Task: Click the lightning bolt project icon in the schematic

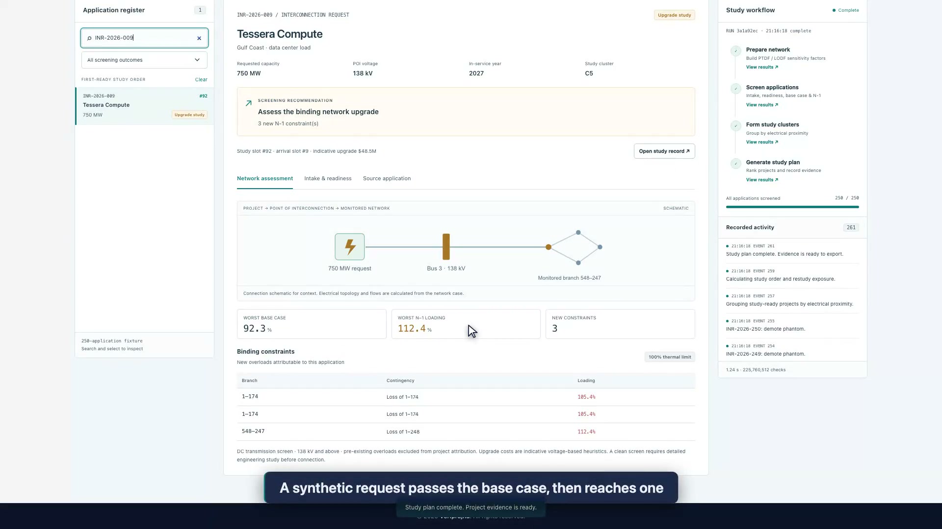Action: (350, 247)
